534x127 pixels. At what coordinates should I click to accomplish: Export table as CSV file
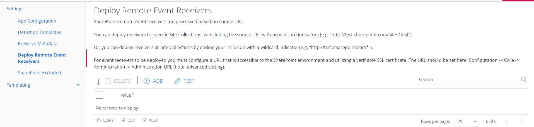point(128,120)
